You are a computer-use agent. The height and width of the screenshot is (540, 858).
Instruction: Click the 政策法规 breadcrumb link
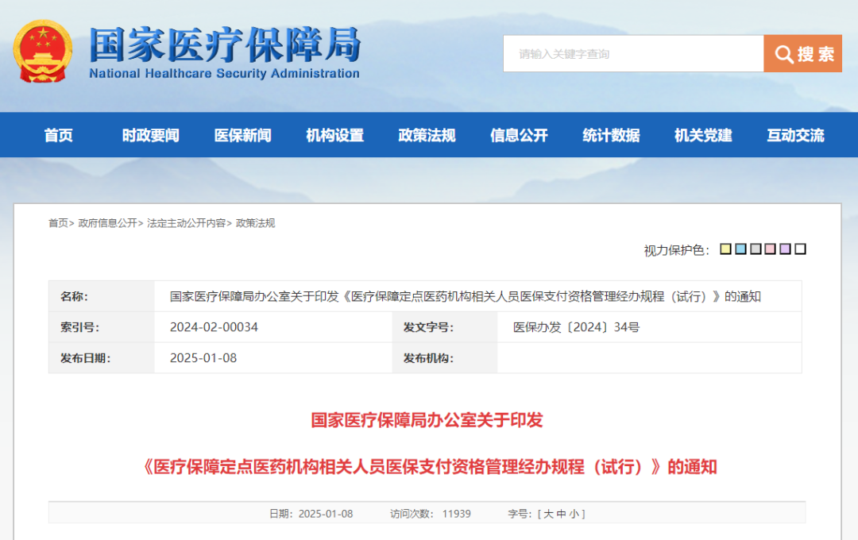[256, 223]
